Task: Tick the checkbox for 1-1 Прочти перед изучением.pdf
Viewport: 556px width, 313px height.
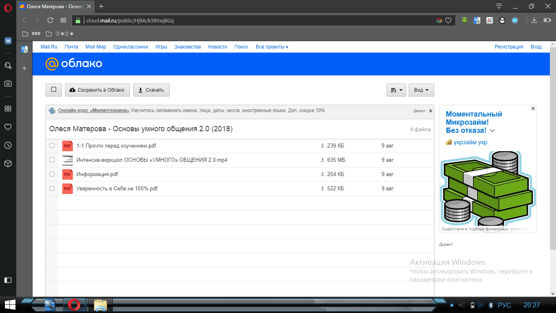Action: (x=52, y=145)
